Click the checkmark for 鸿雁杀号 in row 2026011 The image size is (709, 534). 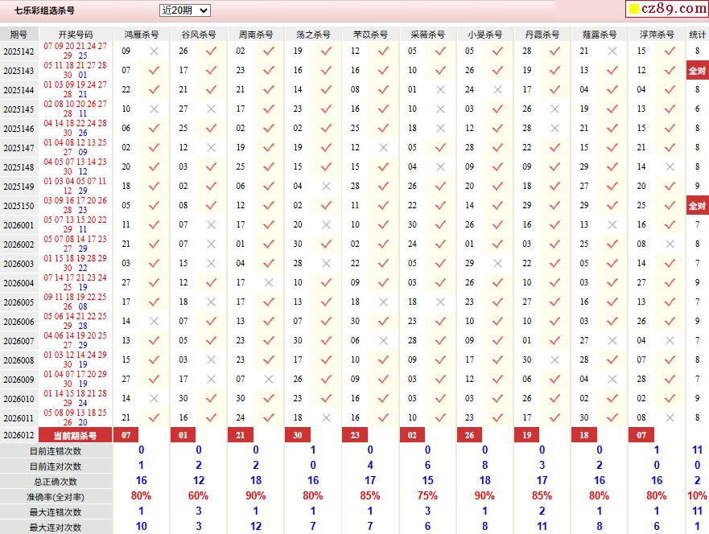click(x=154, y=417)
